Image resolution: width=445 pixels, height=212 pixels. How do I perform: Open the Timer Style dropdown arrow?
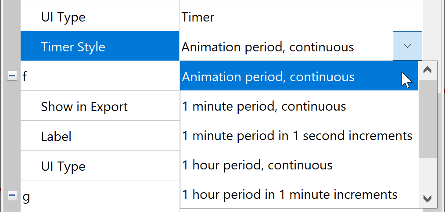click(407, 46)
